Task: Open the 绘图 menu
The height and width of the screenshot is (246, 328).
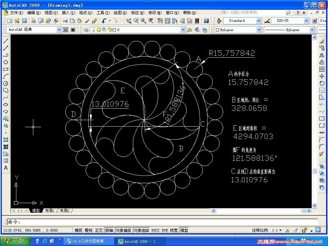Action: pos(120,13)
